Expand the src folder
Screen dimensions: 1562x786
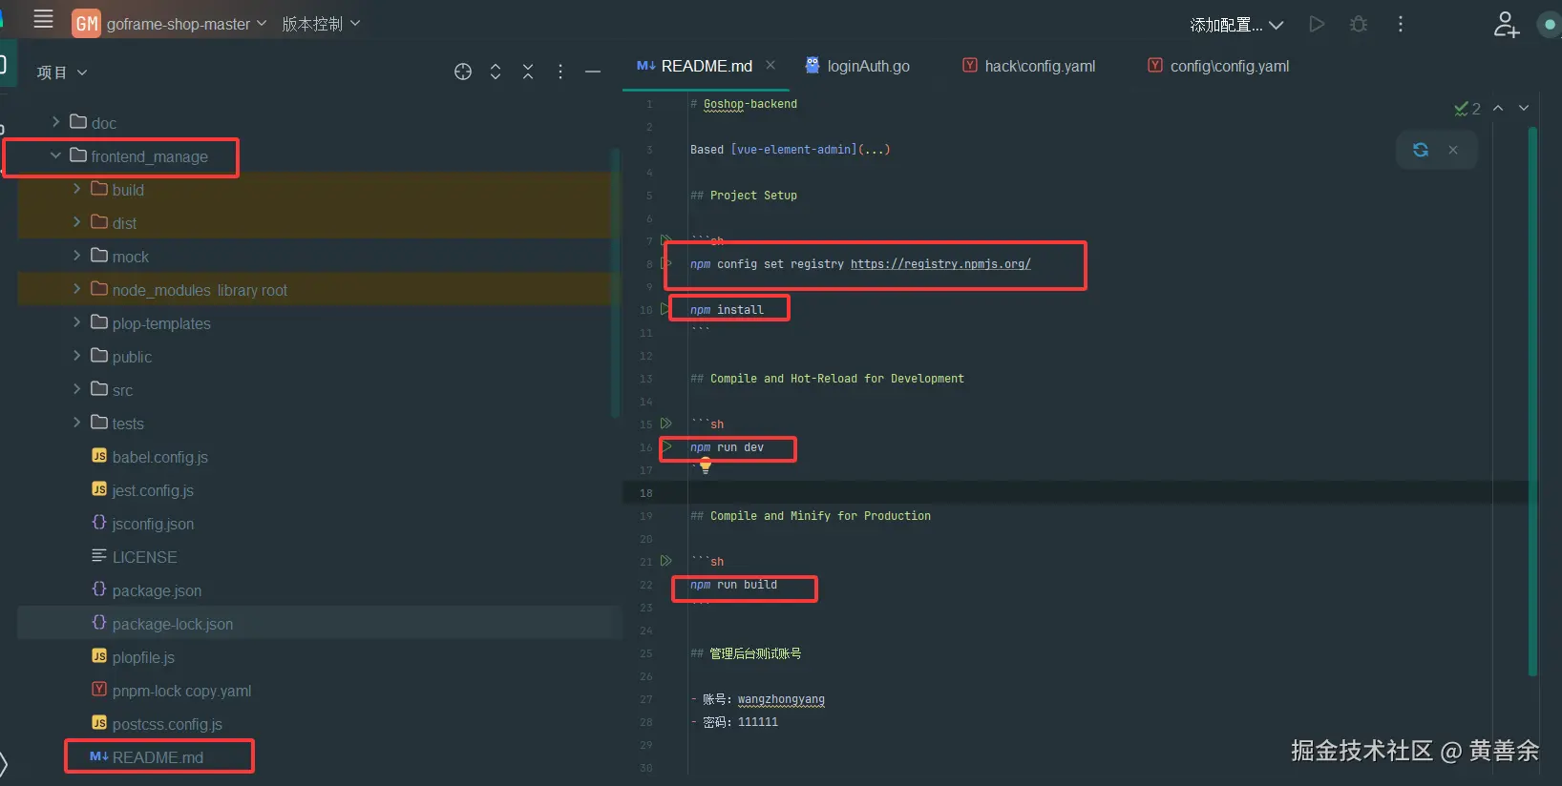coord(77,389)
